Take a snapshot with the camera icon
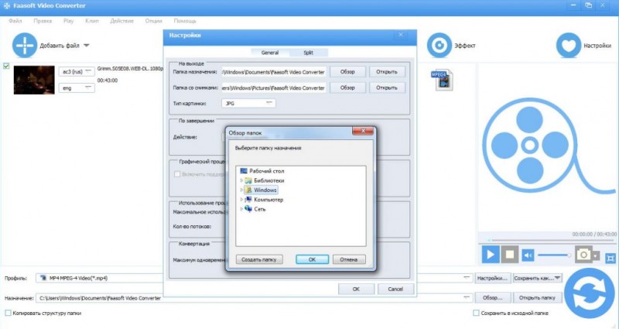This screenshot has width=619, height=329. (x=583, y=255)
